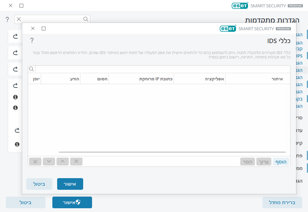Focus the IDS rules search input field
This screenshot has width=308, height=212.
click(163, 69)
